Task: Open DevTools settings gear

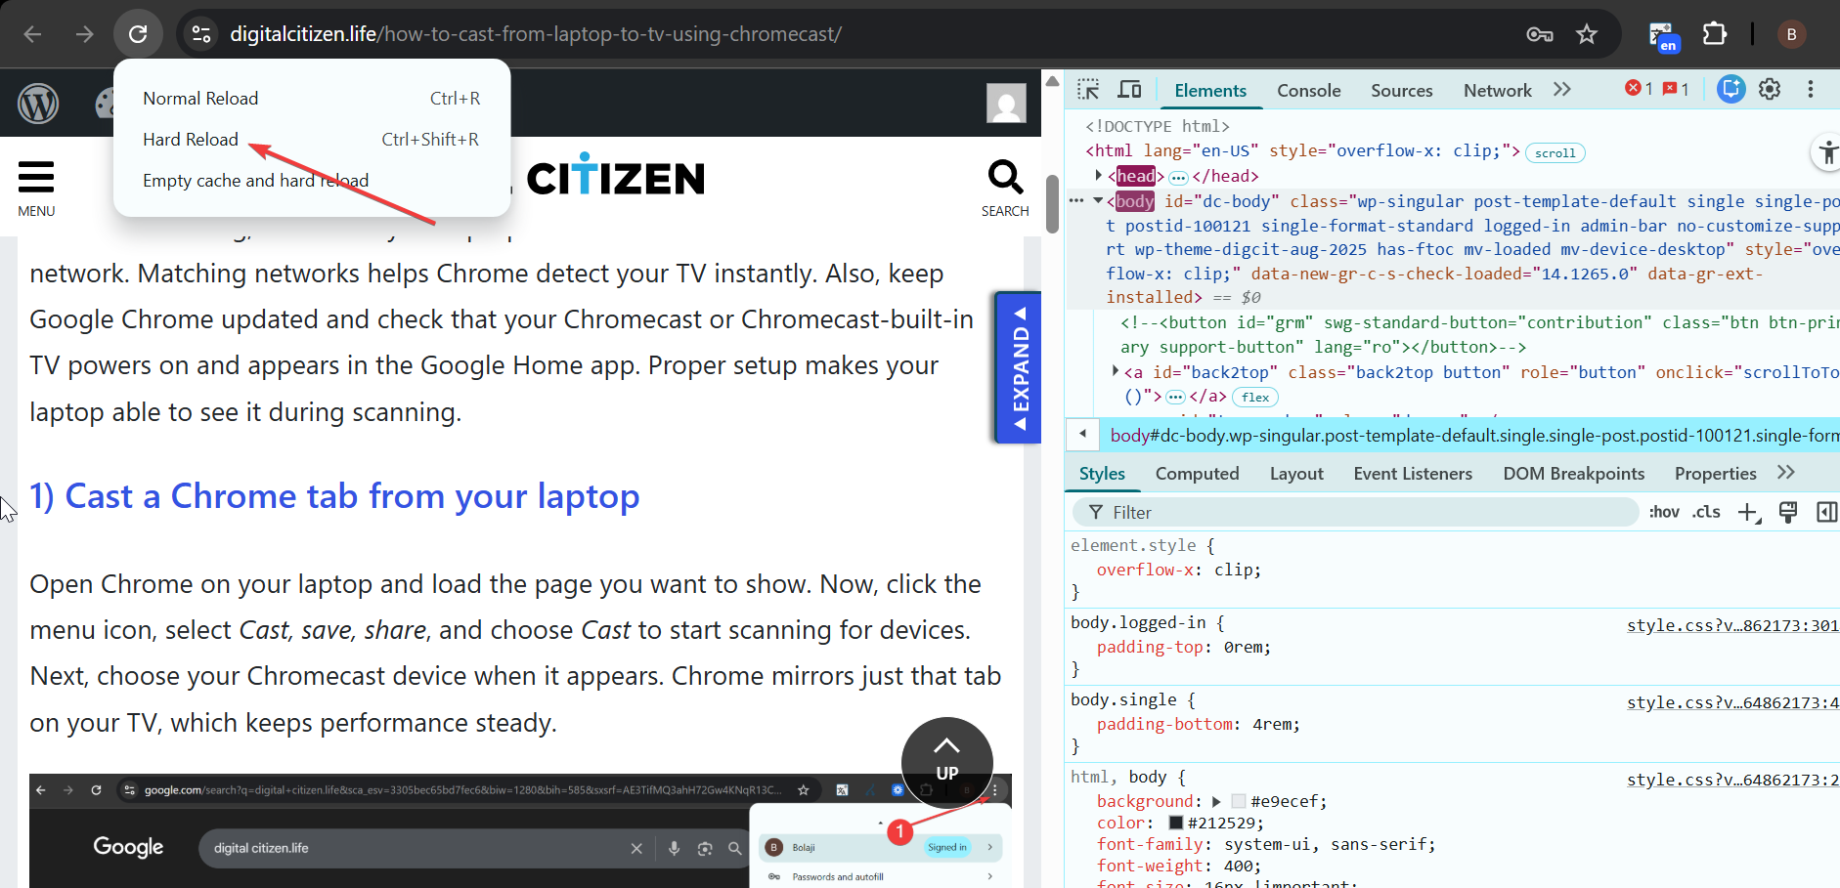Action: tap(1770, 89)
